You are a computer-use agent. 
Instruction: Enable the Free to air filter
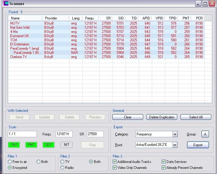(10, 162)
